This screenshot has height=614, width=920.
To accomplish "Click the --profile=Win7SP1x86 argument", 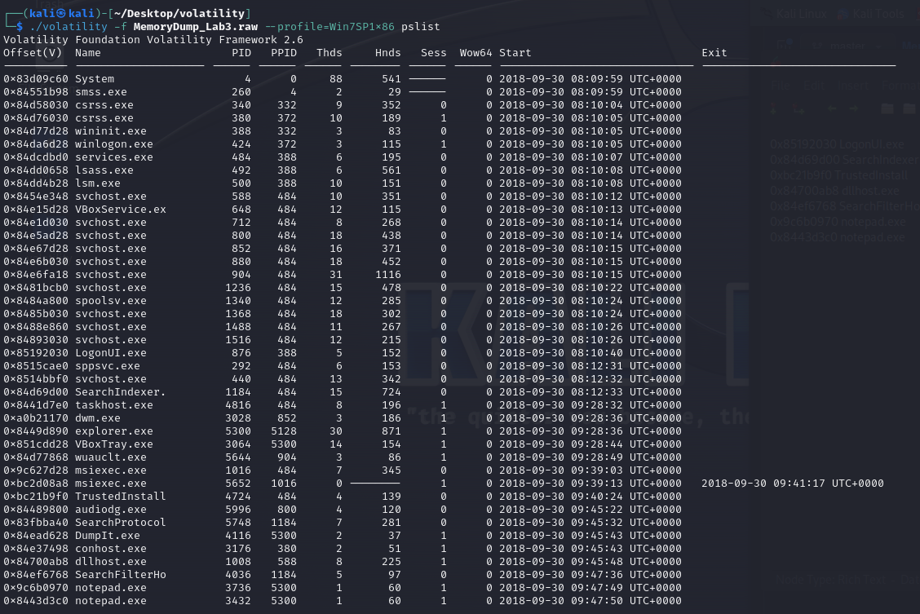I will [x=330, y=26].
